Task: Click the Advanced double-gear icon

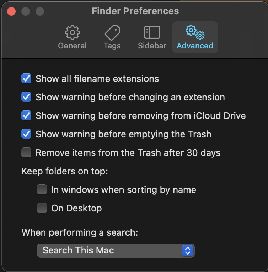Action: 195,32
